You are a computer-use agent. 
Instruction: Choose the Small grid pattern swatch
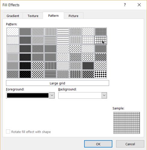[x=101, y=31]
